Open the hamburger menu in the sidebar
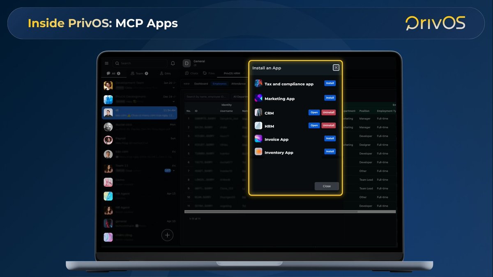 coord(107,63)
